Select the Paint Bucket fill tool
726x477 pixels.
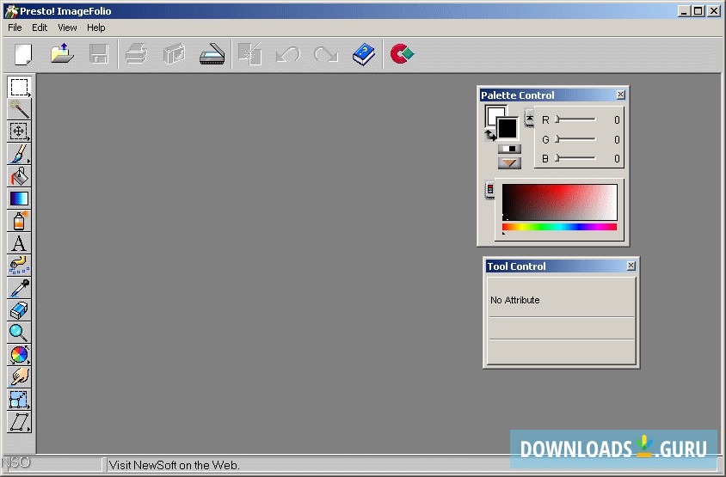(19, 176)
